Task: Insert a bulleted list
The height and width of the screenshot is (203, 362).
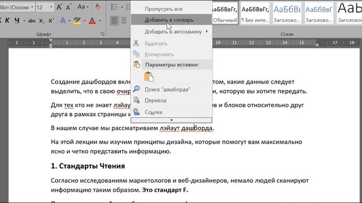Action: click(114, 7)
